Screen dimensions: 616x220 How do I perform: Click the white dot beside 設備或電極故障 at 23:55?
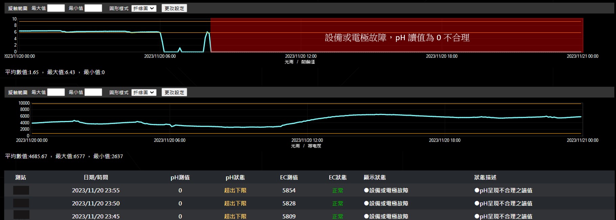pyautogui.click(x=366, y=190)
